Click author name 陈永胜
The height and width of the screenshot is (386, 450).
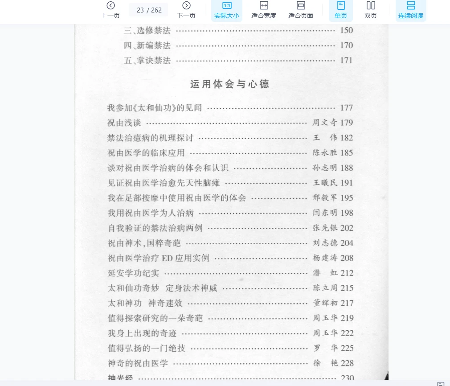[x=325, y=152]
